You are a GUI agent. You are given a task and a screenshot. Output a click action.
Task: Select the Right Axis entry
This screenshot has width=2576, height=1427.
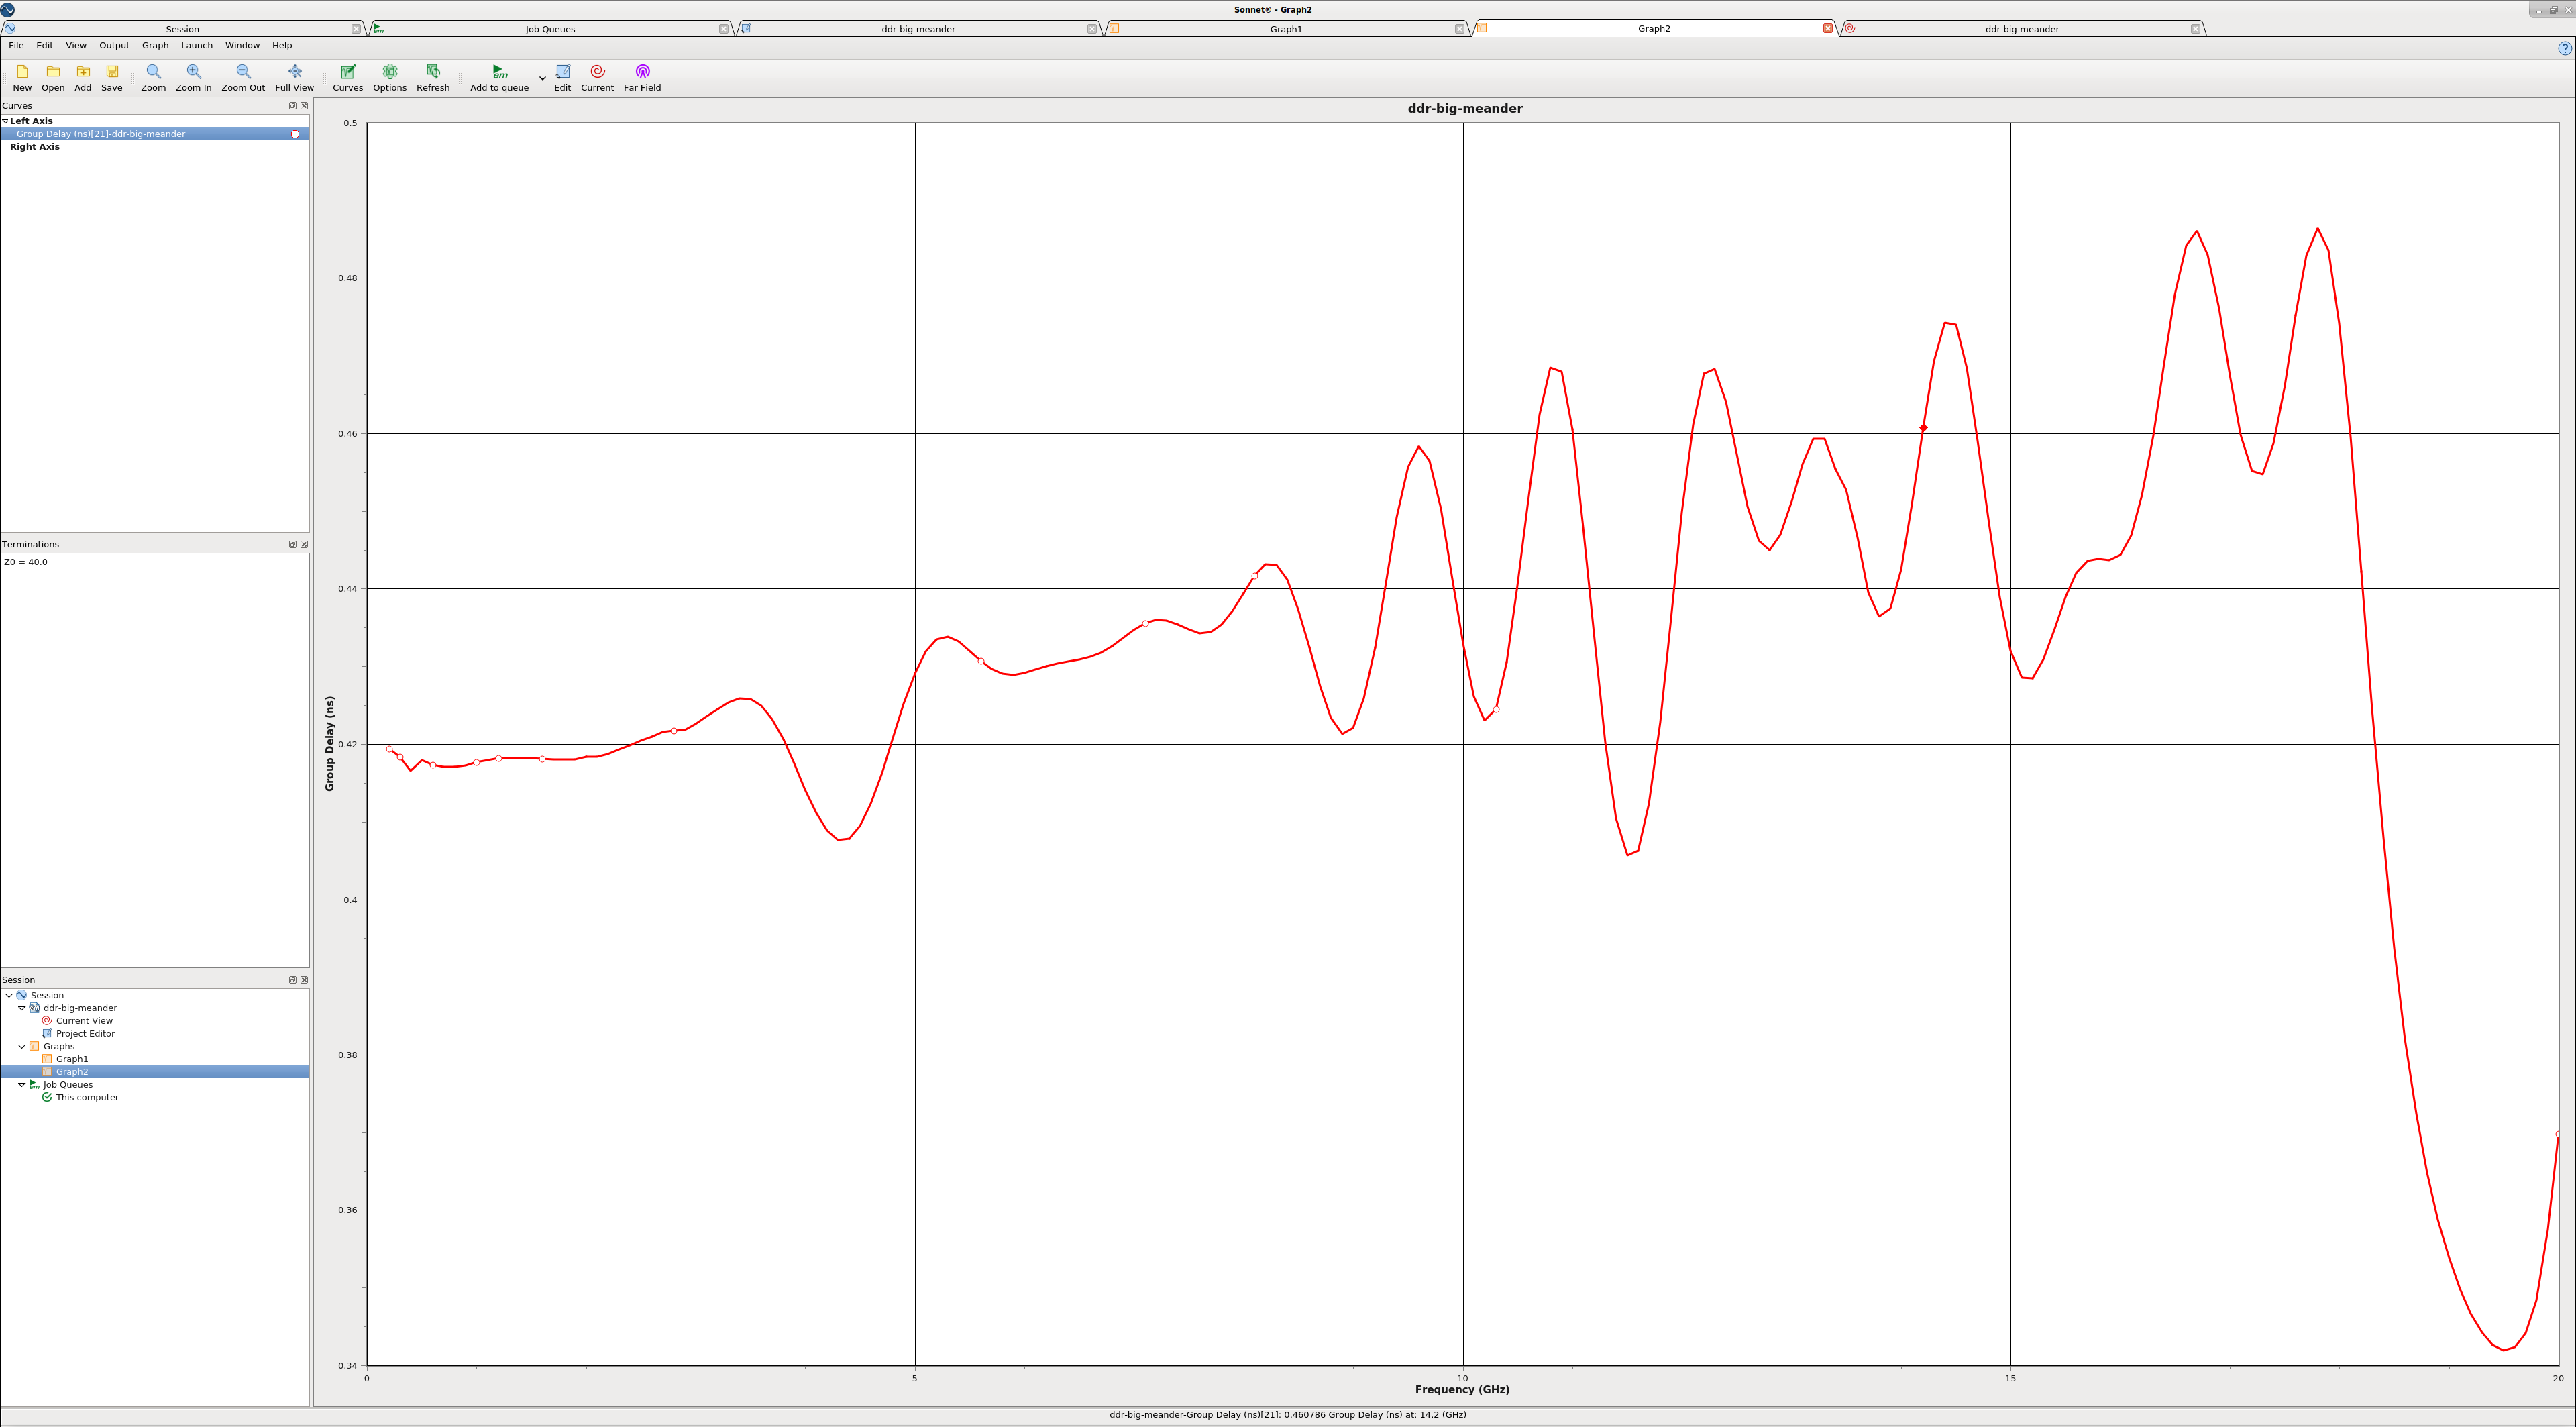[x=35, y=147]
